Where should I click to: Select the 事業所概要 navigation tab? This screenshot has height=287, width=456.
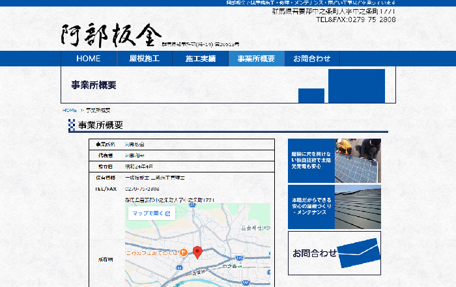256,59
